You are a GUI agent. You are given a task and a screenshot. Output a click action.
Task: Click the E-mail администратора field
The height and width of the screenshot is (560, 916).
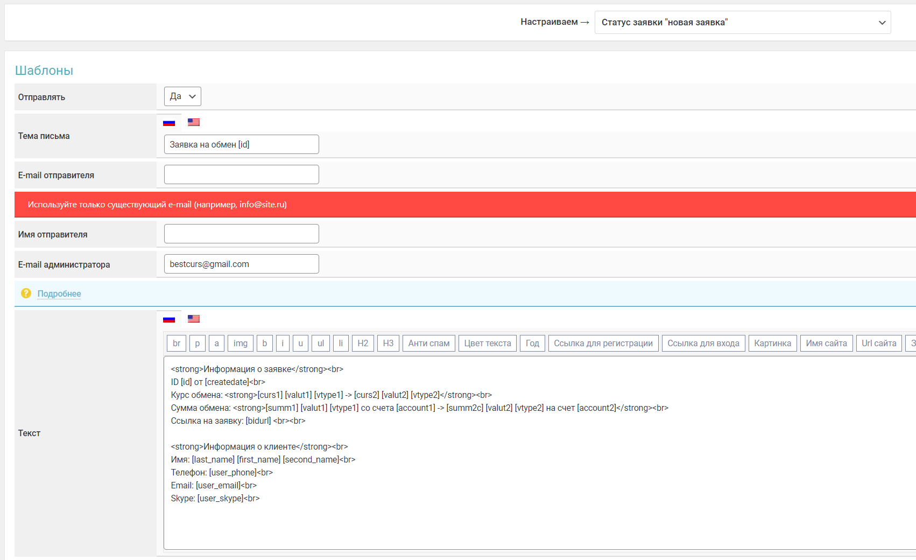pyautogui.click(x=241, y=264)
